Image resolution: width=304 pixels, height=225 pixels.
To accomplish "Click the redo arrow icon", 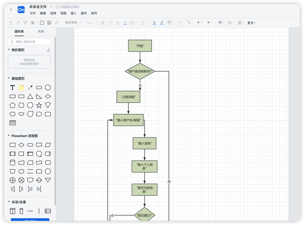I will (18, 23).
